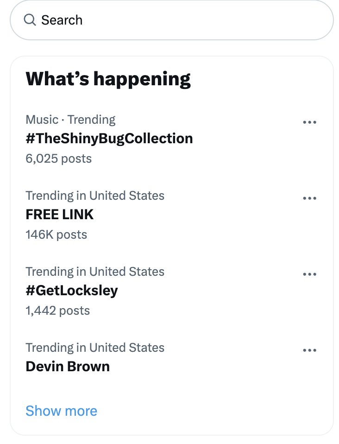Image resolution: width=339 pixels, height=444 pixels.
Task: Open the #TheShinyBugCollection trending hashtag
Action: click(109, 138)
